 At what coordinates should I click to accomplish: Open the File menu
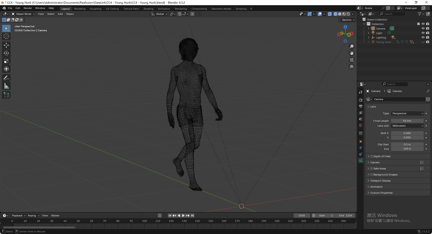[x=10, y=8]
